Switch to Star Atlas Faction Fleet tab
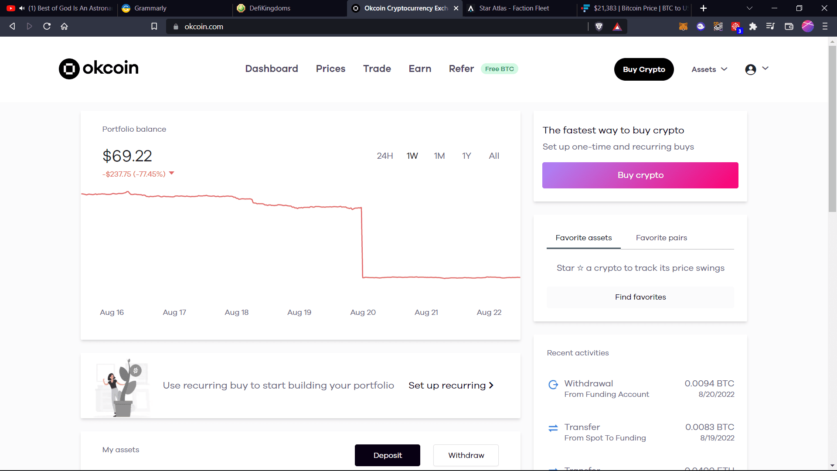Image resolution: width=837 pixels, height=471 pixels. pyautogui.click(x=520, y=8)
